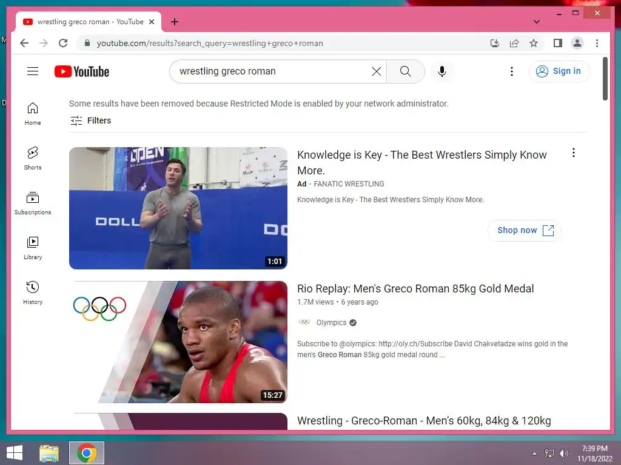Click the 'Knowledge is Key' ad title
The height and width of the screenshot is (465, 621).
point(422,162)
